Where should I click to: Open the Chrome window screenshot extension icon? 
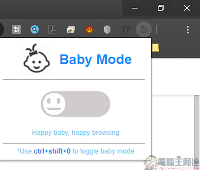71,30
